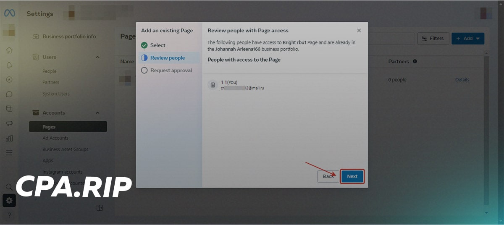504x225 pixels.
Task: Click the Users section icon
Action: click(x=36, y=57)
